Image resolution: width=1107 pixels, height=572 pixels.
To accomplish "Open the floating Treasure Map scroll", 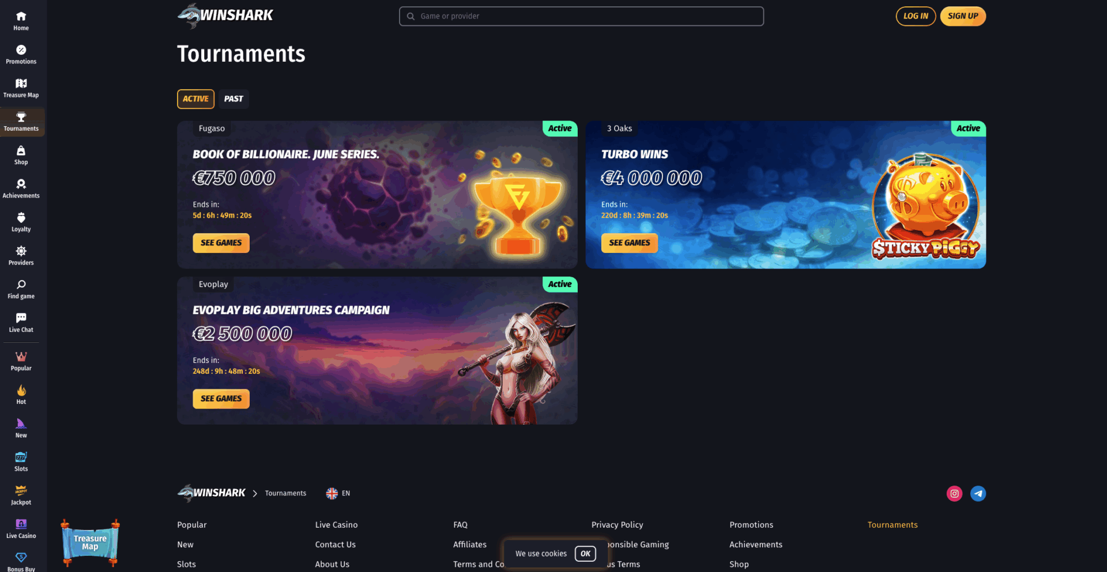I will pos(91,543).
